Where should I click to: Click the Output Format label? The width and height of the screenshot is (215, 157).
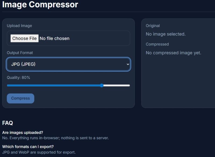(20, 53)
